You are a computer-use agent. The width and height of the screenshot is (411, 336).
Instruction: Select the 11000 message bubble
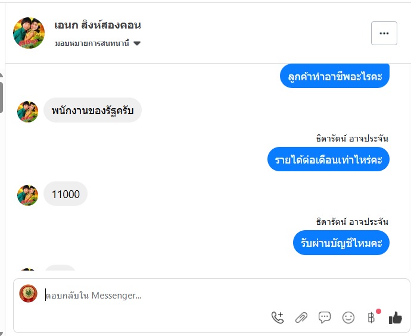[66, 194]
